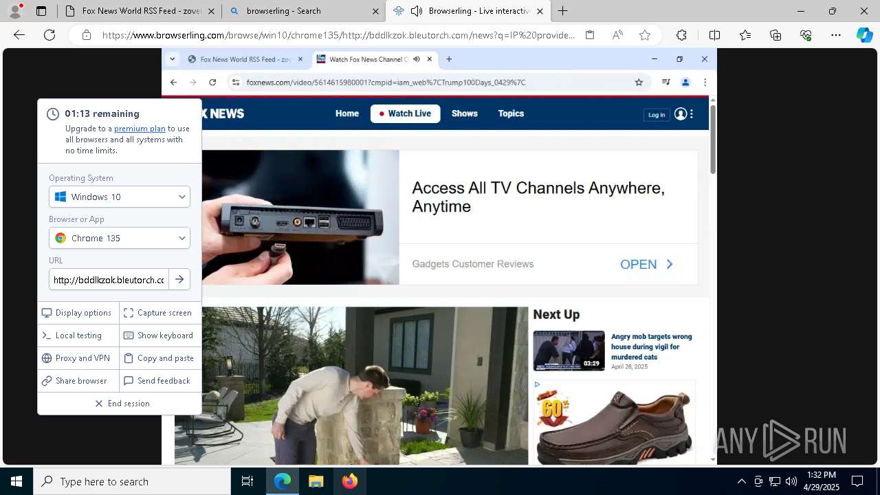Open Edge profile icon at top left
880x495 pixels.
click(x=15, y=11)
